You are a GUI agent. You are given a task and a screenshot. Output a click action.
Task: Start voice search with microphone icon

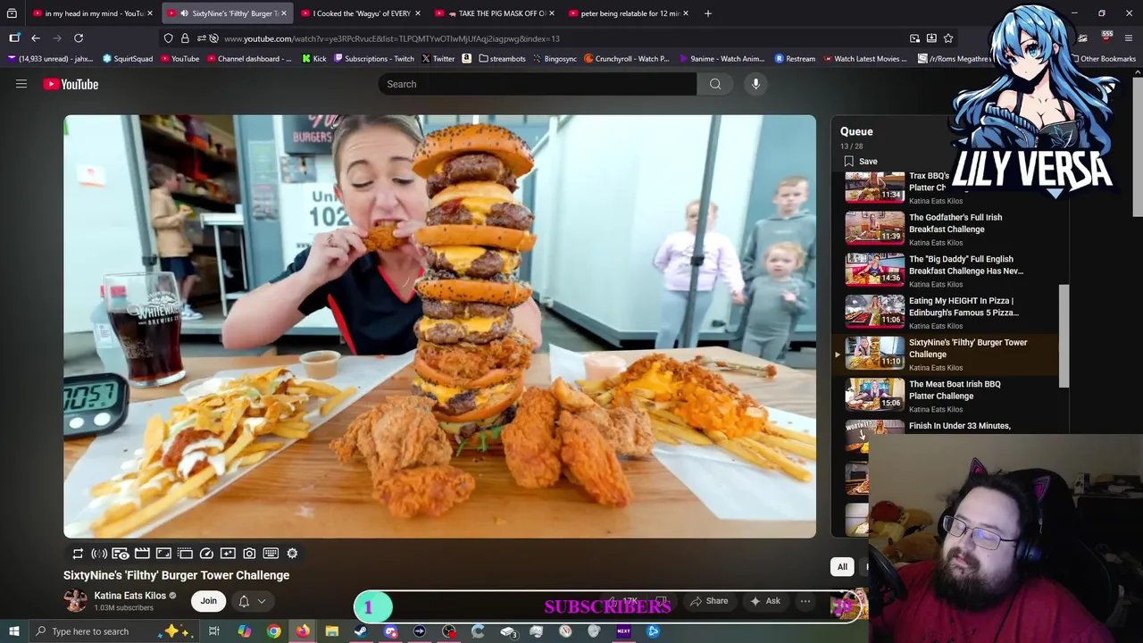755,84
